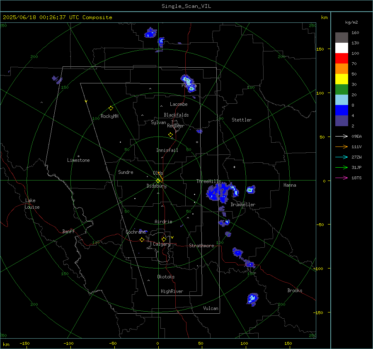Click the ThreeHills label
Screen dimensions: 373x349
point(208,181)
